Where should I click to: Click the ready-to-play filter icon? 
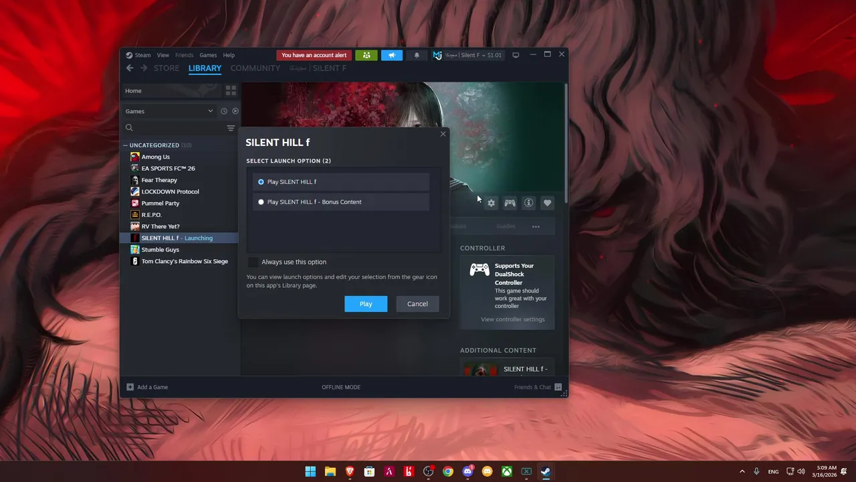point(235,111)
